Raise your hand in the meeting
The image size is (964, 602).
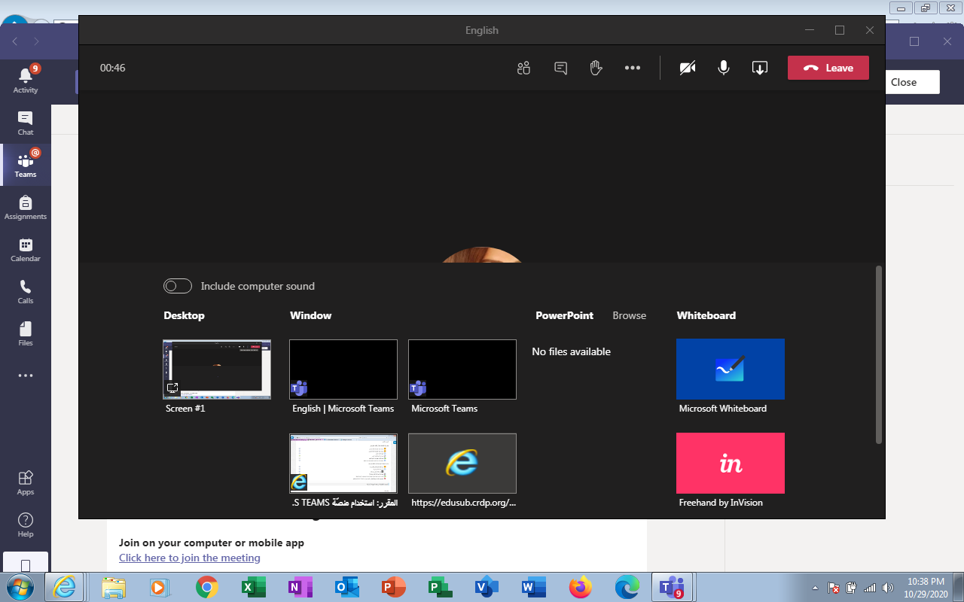pyautogui.click(x=596, y=68)
